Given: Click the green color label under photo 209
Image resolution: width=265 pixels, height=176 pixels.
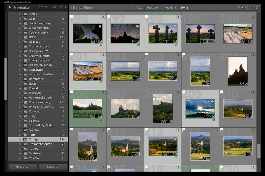Looking at the screenshot, I should (213, 120).
